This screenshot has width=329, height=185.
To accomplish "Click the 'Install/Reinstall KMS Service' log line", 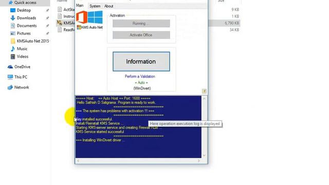I will point(100,123).
